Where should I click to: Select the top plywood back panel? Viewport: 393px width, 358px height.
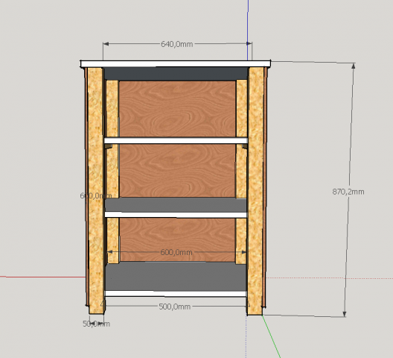(177, 109)
